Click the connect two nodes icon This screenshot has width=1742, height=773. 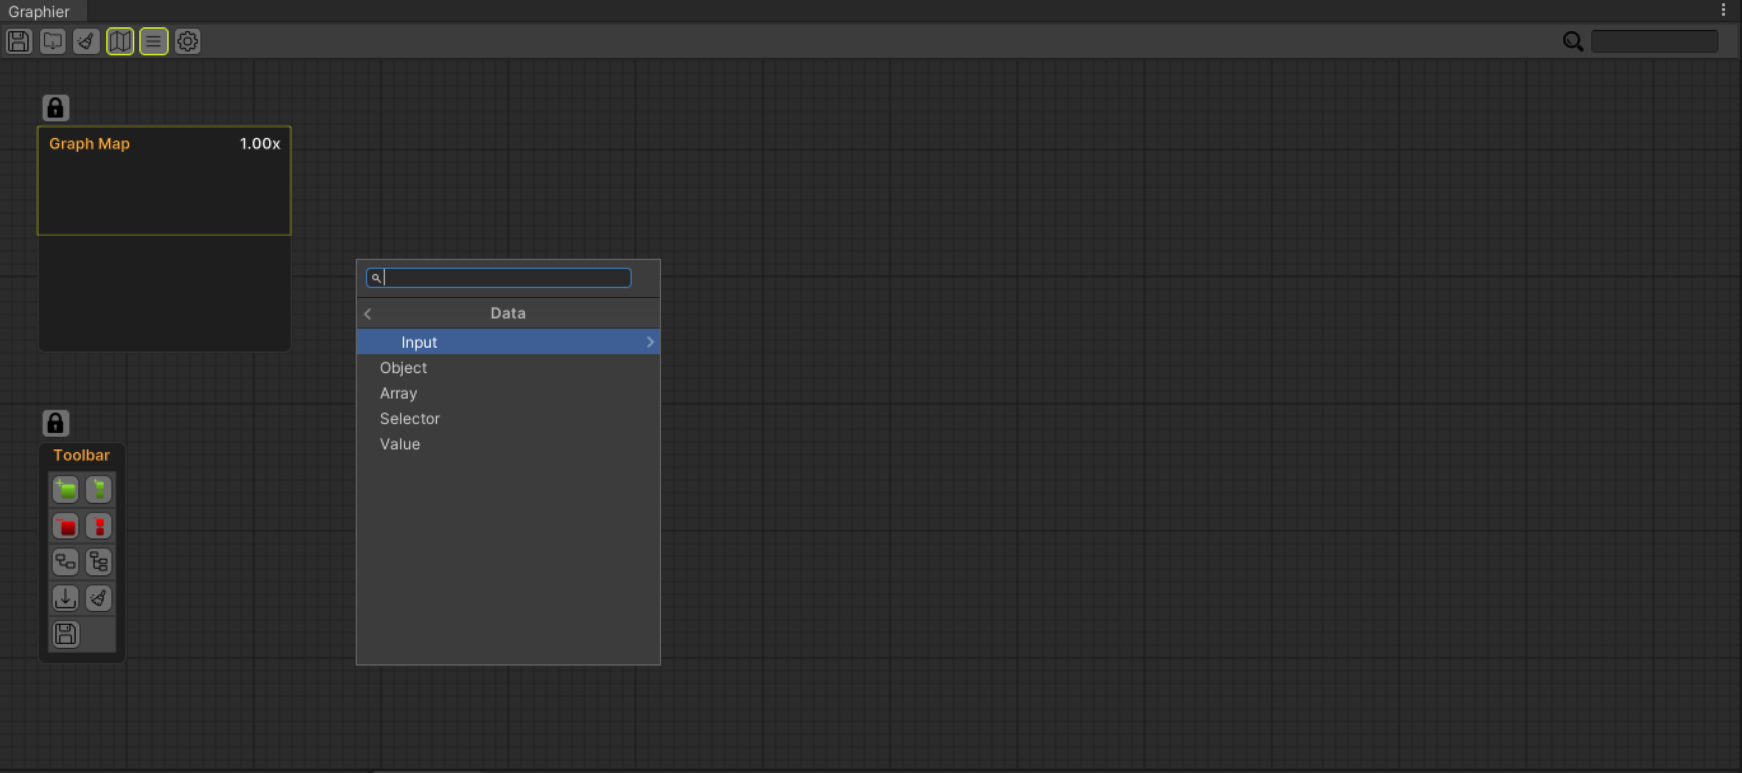click(66, 562)
